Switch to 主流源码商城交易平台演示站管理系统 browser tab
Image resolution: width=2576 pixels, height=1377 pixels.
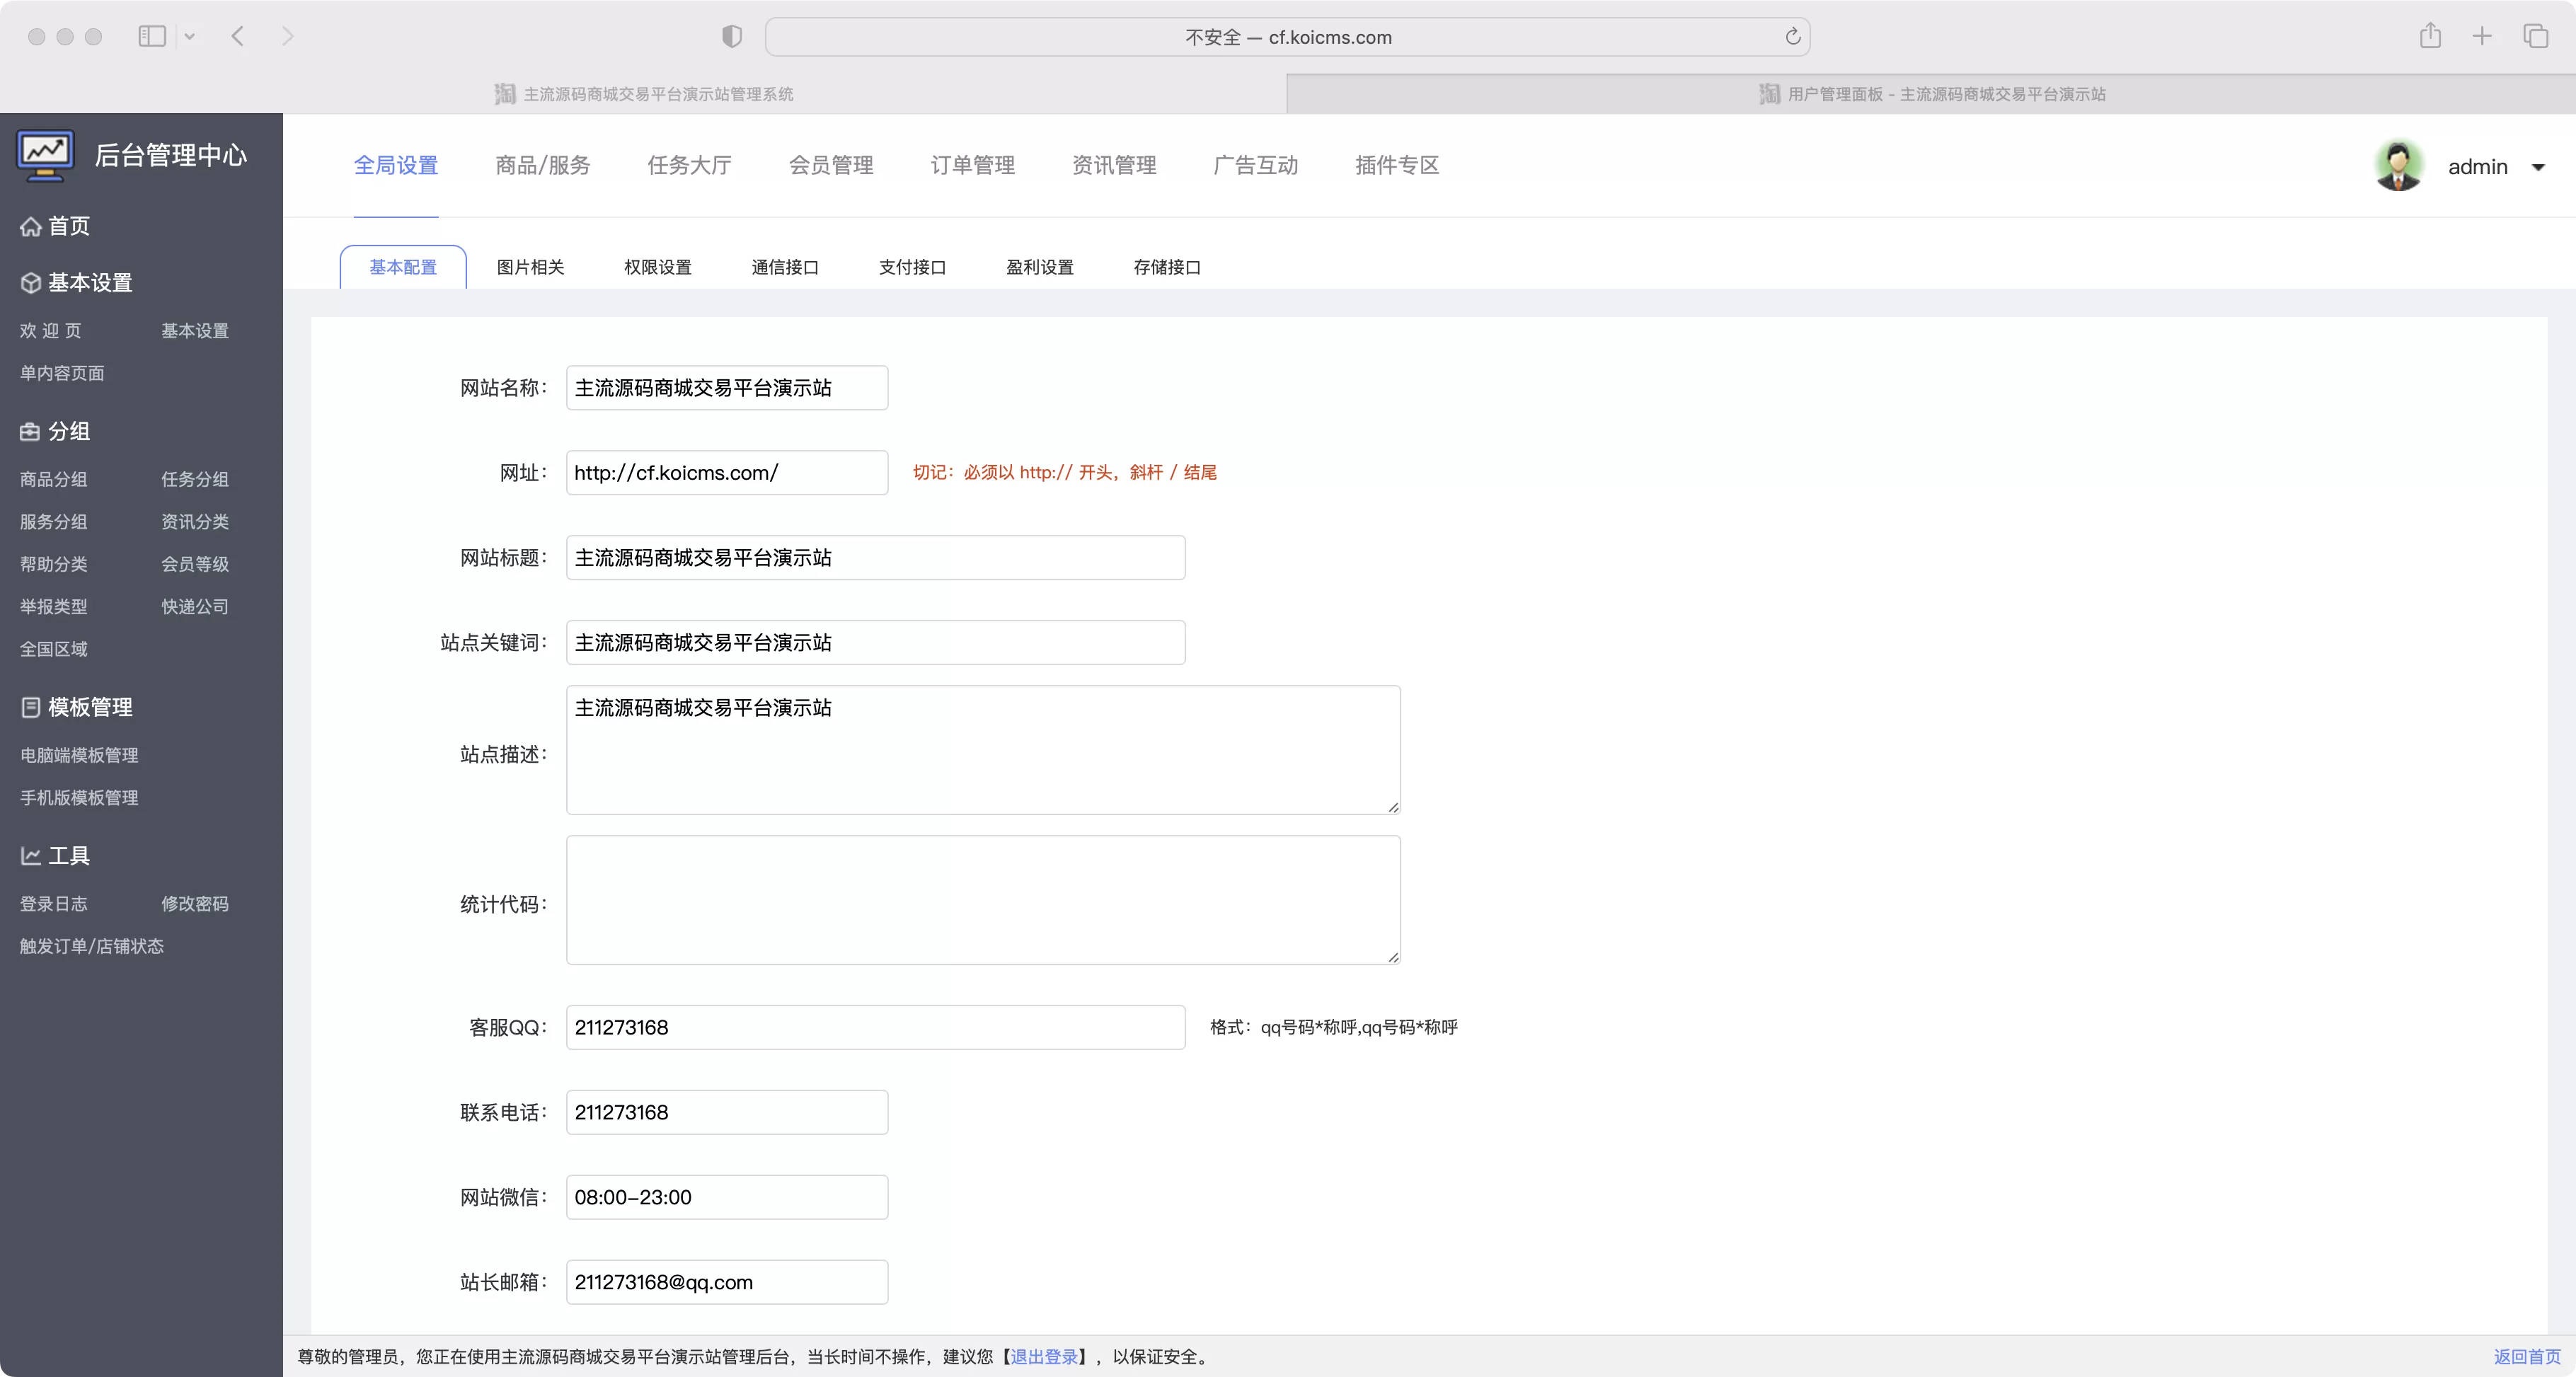[644, 93]
